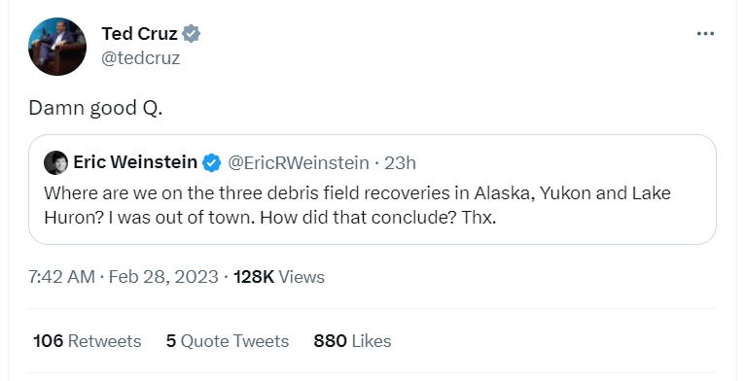Click Eric Weinstein's small avatar
This screenshot has width=746, height=381.
point(55,162)
